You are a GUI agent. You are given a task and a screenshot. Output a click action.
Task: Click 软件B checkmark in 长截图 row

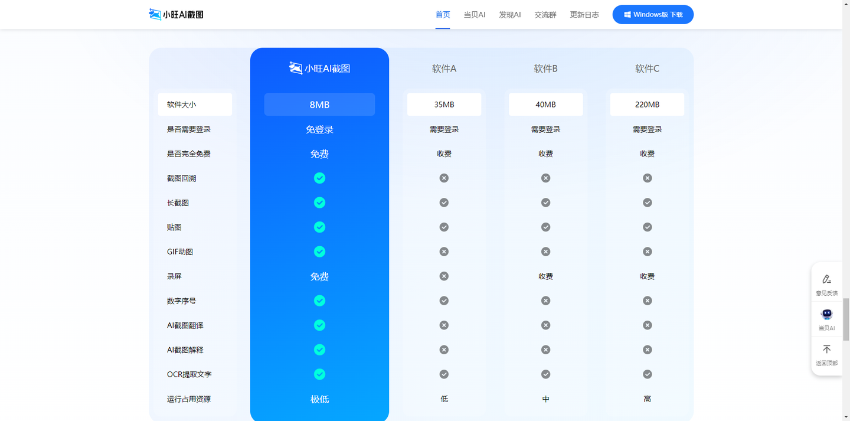(x=545, y=203)
